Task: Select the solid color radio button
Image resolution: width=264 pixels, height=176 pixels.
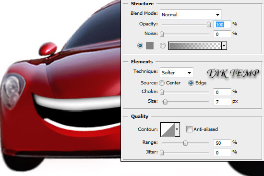Action: (140, 46)
